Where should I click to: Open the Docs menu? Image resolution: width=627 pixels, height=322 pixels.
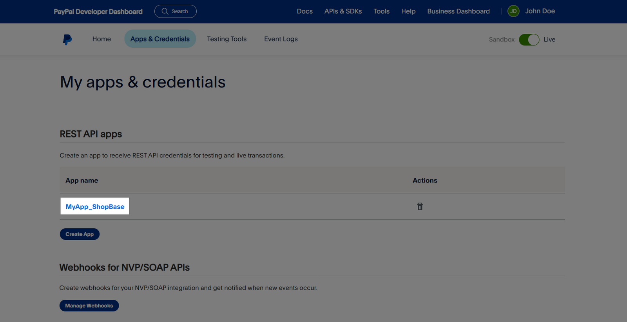click(x=304, y=11)
